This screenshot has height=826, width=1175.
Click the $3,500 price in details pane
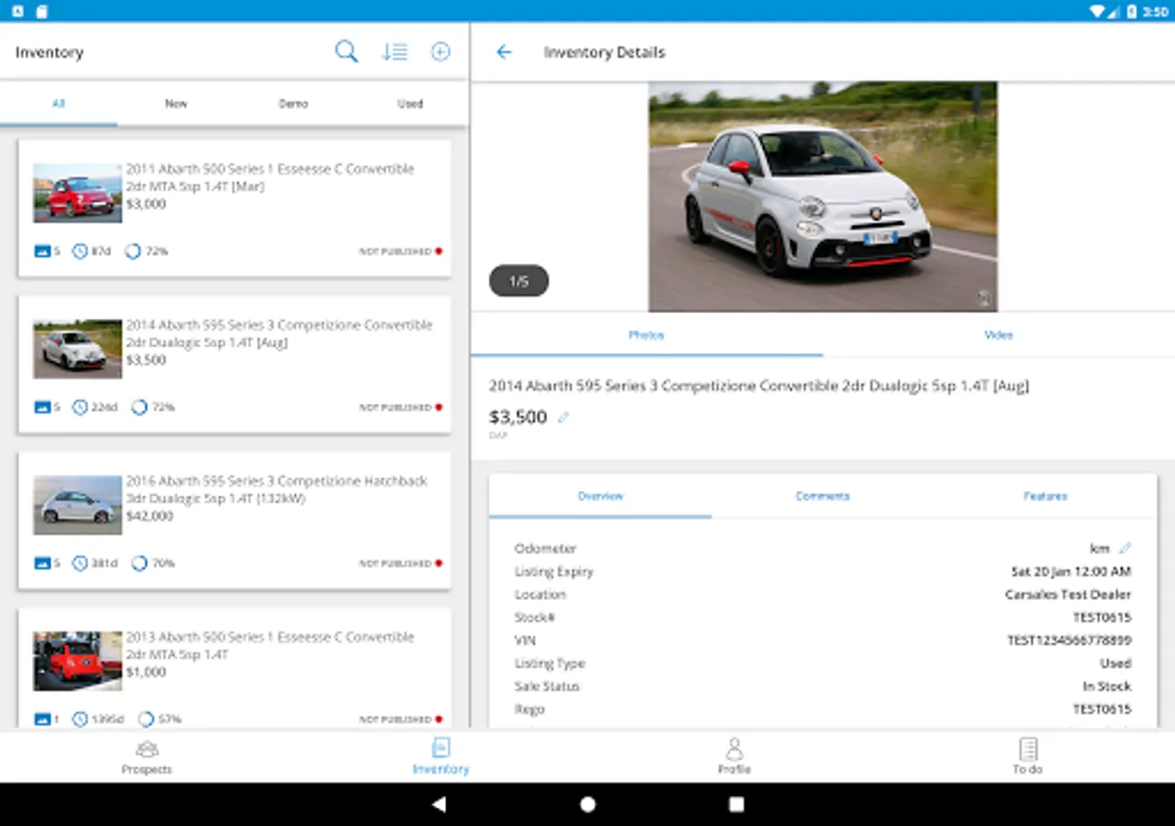click(518, 418)
